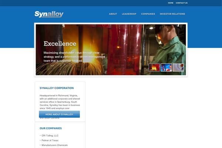
Task: Select the white pipe slide thumbnail
Action: click(x=178, y=67)
